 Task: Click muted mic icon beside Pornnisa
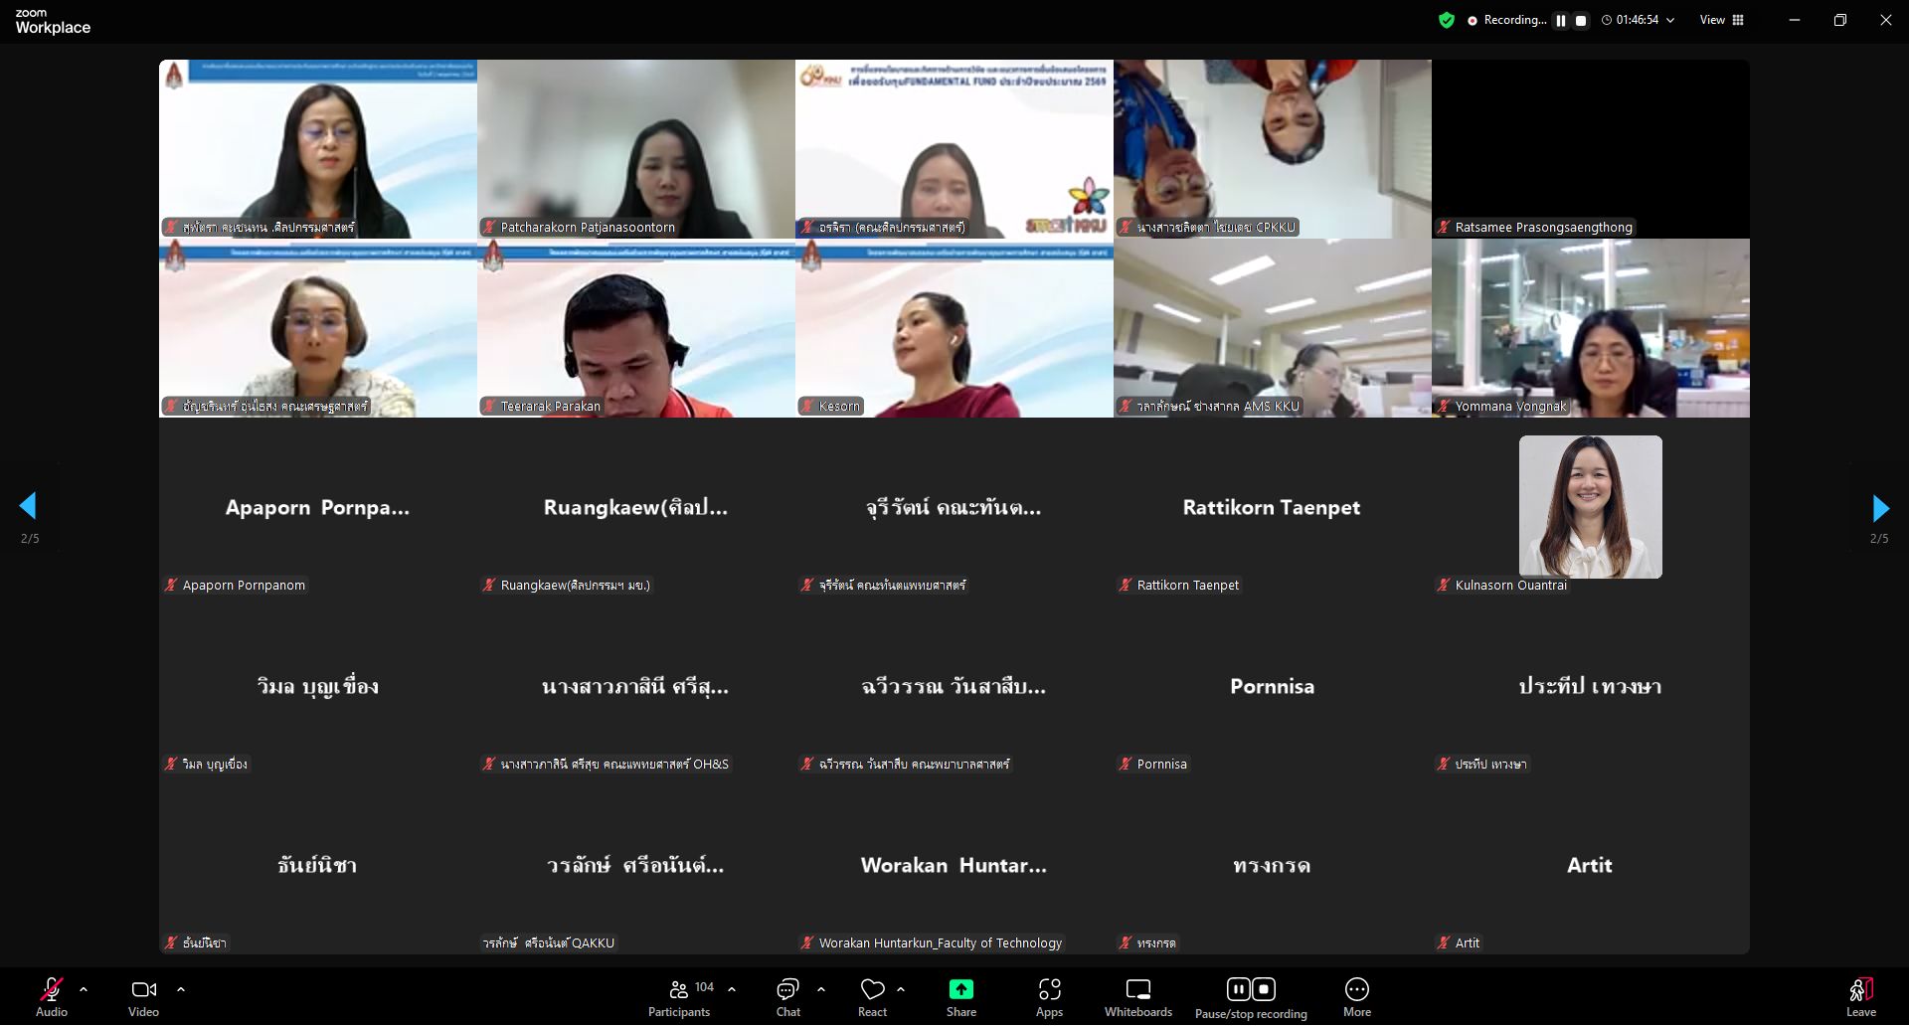[x=1126, y=764]
